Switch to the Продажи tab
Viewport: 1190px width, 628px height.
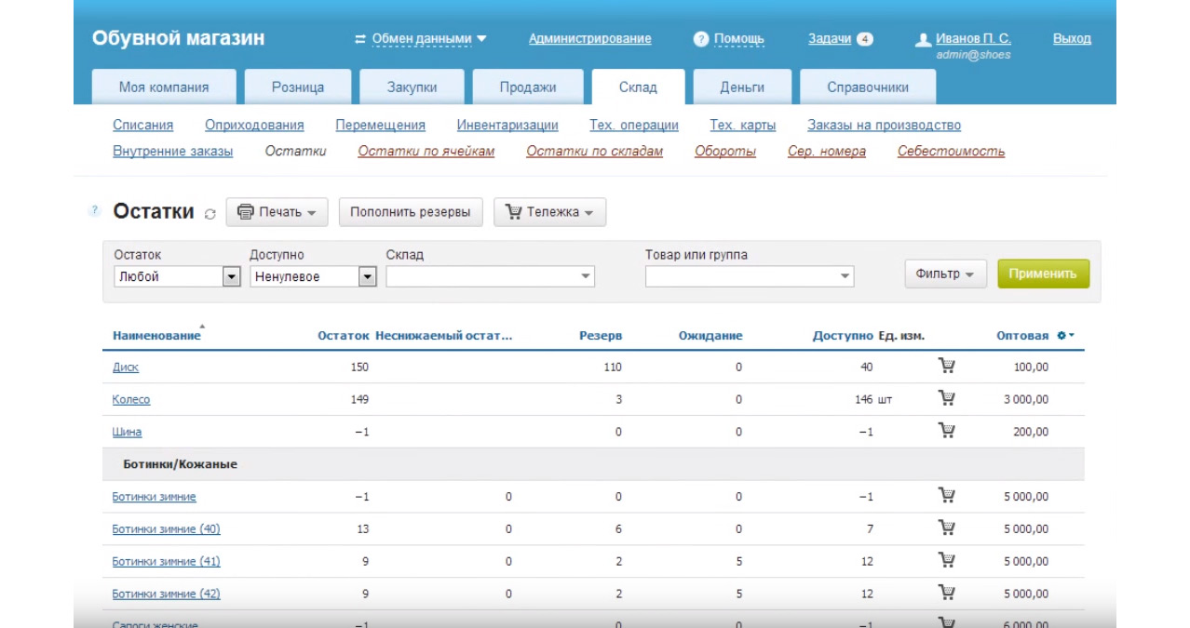527,87
